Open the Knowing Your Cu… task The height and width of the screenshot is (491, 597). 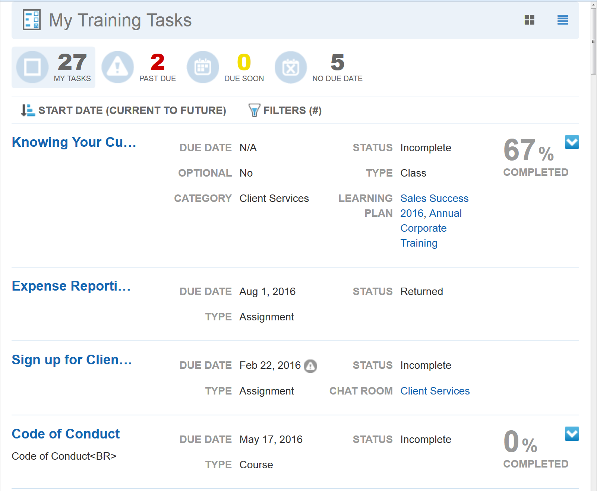(74, 142)
